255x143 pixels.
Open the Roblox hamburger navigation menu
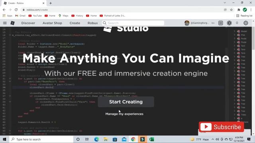click(x=5, y=23)
